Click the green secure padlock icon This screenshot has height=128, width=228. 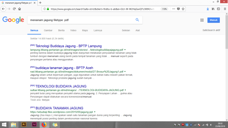pyautogui.click(x=48, y=9)
